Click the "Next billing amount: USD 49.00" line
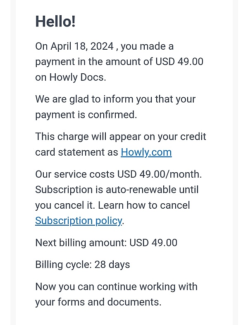Screen dimensions: 248x325 click(x=106, y=243)
